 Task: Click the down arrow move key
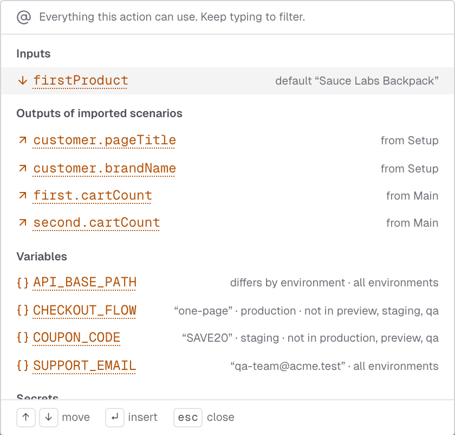(48, 418)
